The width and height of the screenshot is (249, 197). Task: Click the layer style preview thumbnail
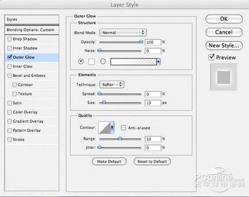click(x=224, y=77)
